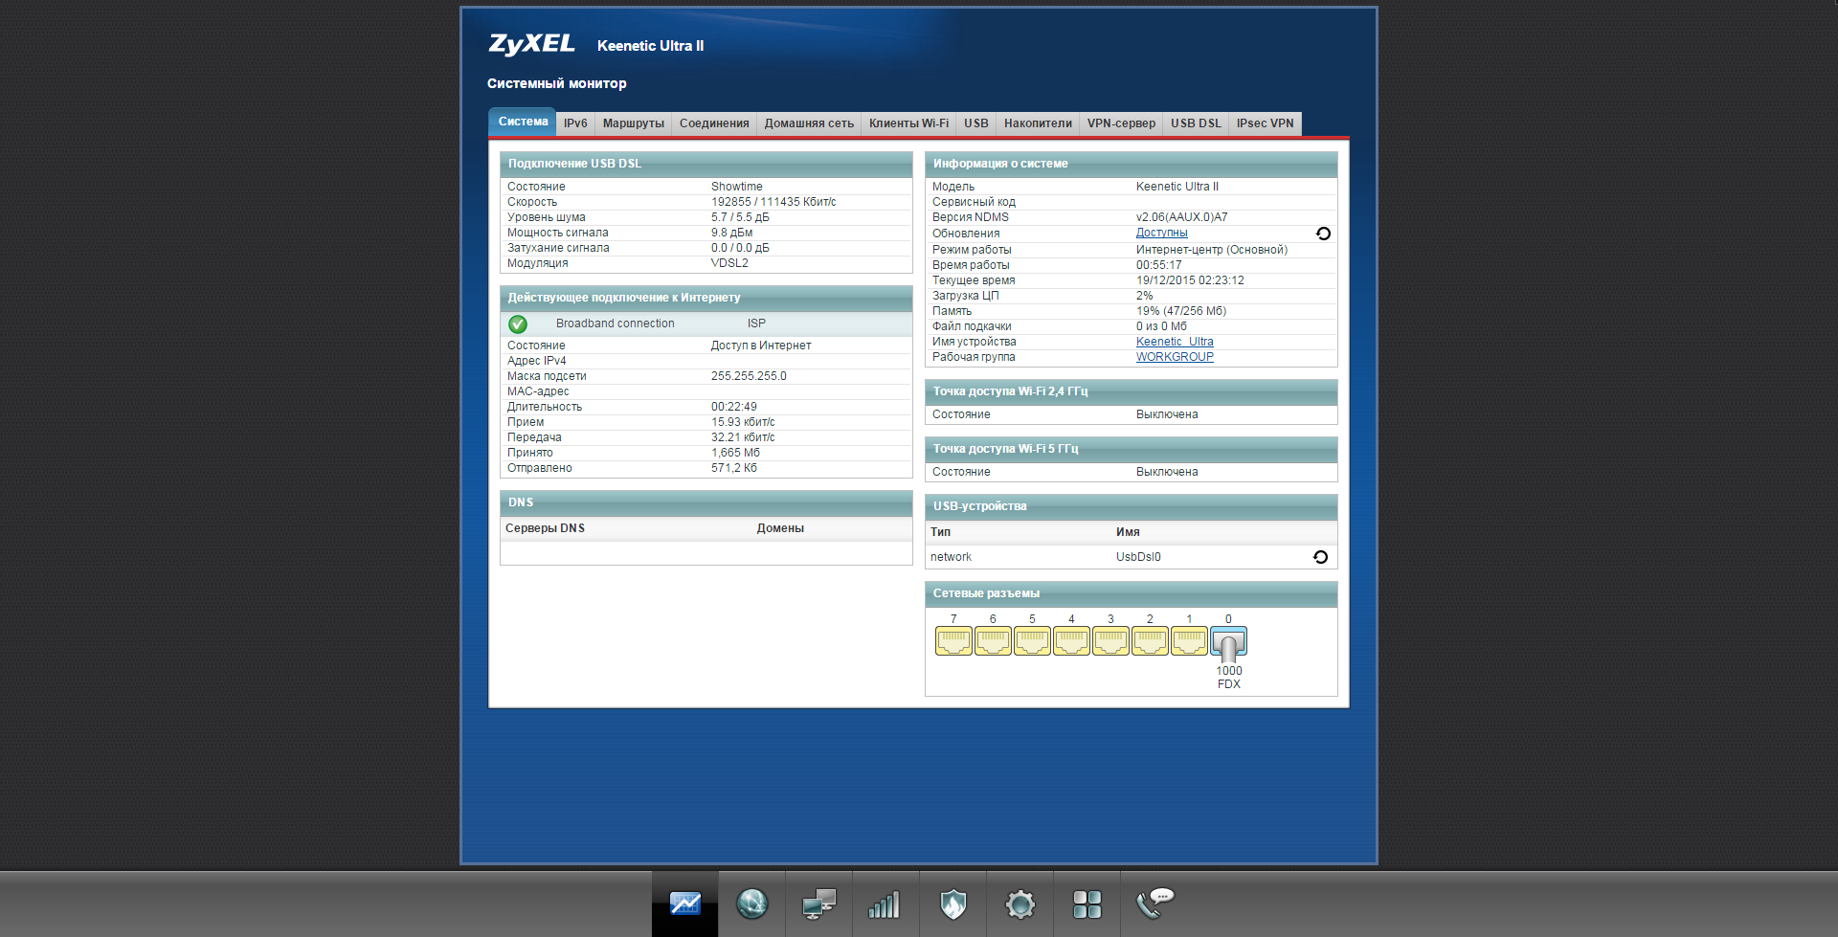Click refresh icon next to Обновления
Viewport: 1838px width, 937px height.
pyautogui.click(x=1323, y=234)
